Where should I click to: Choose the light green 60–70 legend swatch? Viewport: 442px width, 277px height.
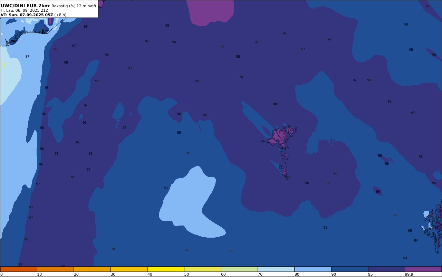tap(239, 269)
